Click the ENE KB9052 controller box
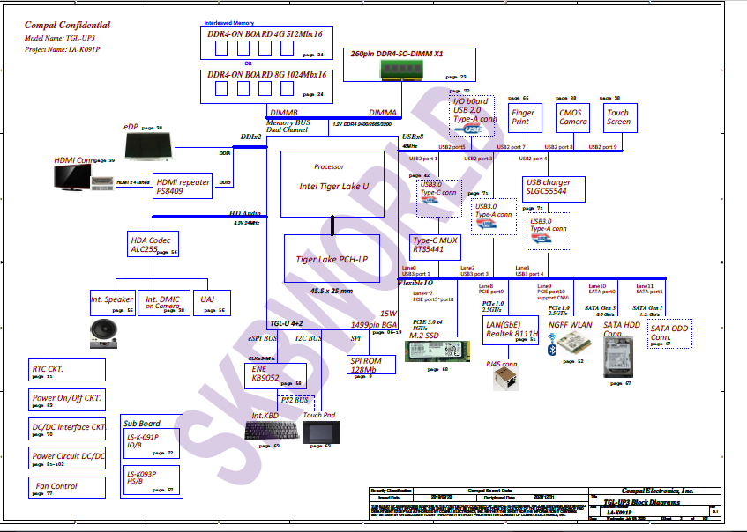 275,376
